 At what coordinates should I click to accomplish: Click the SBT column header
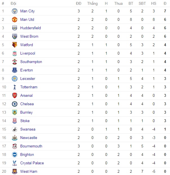[142, 3]
